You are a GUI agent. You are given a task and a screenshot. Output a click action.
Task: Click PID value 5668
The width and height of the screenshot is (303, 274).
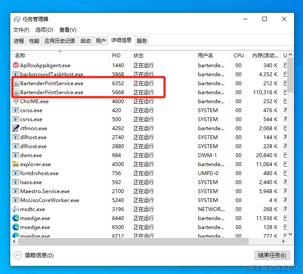point(118,92)
